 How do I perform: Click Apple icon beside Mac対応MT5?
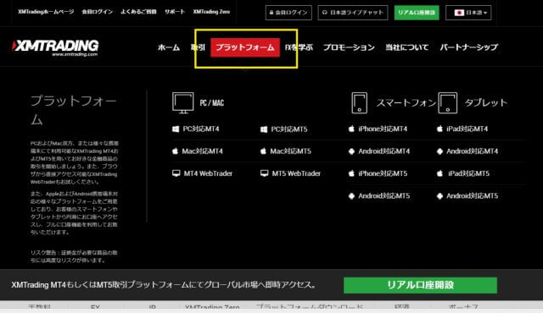click(263, 151)
